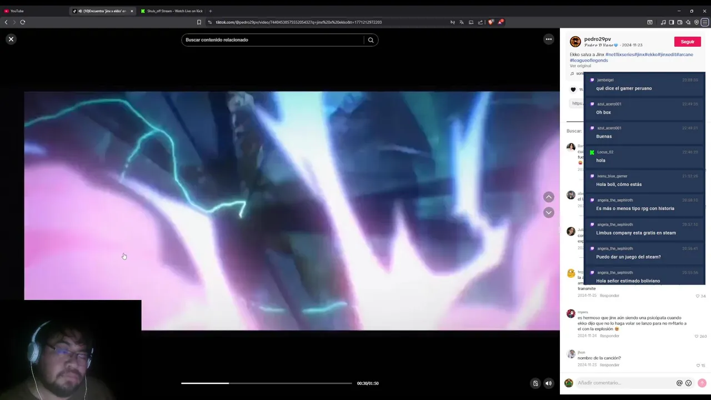Click the #netflixseries hashtag
The image size is (711, 400).
point(620,54)
